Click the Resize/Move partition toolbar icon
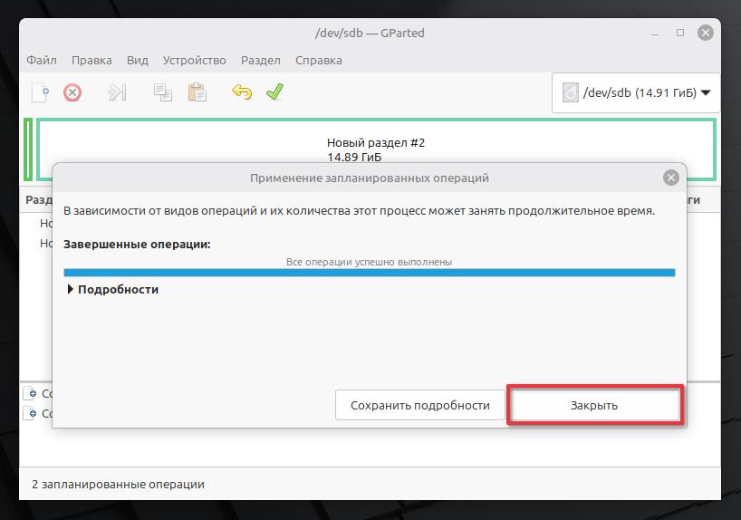 click(117, 92)
